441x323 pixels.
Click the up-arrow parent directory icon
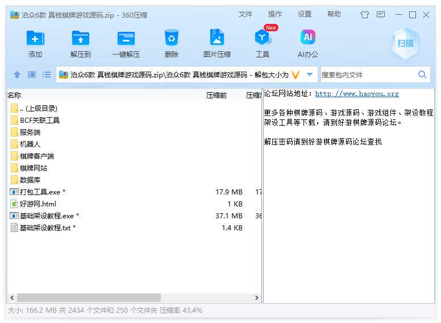tap(17, 74)
